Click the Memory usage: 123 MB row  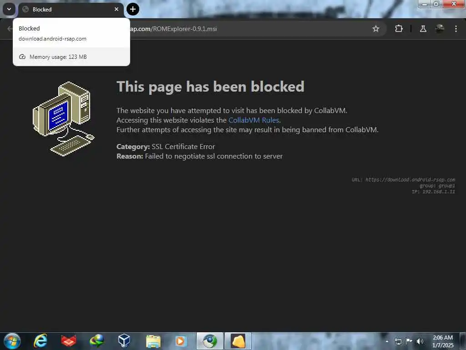pos(71,57)
